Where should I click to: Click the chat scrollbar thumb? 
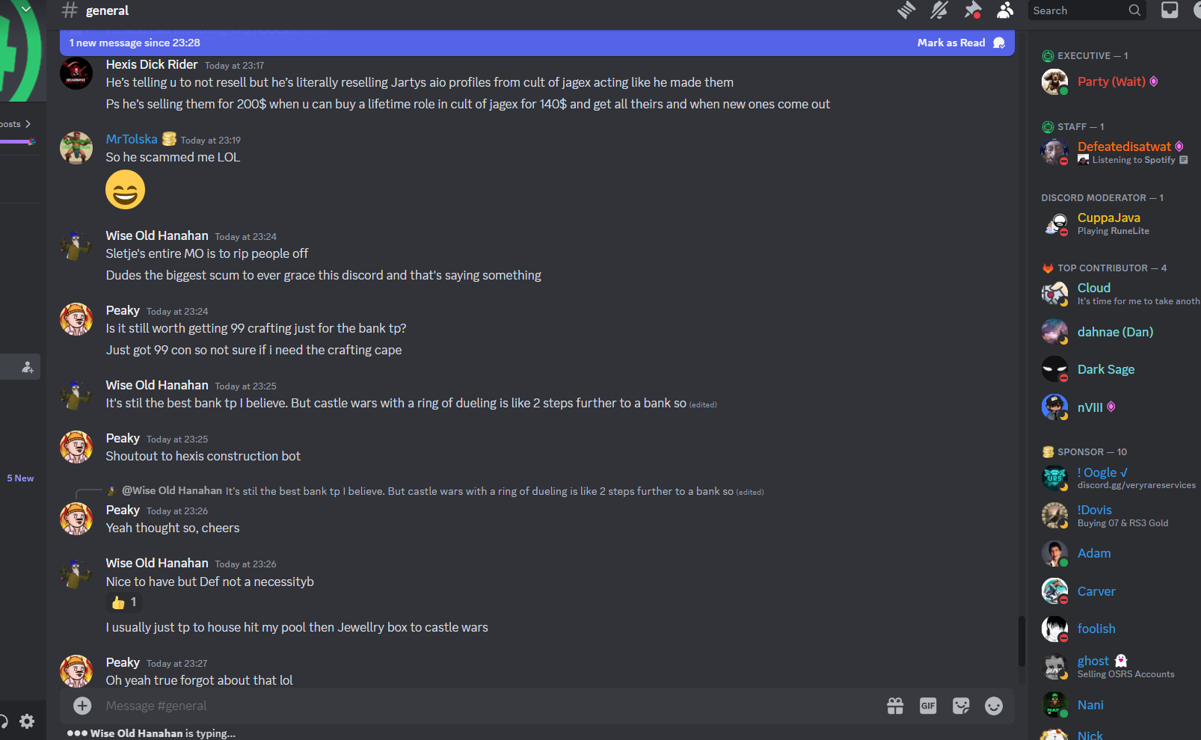(x=1021, y=641)
